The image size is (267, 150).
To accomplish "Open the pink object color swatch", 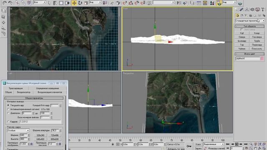I will 262,58.
